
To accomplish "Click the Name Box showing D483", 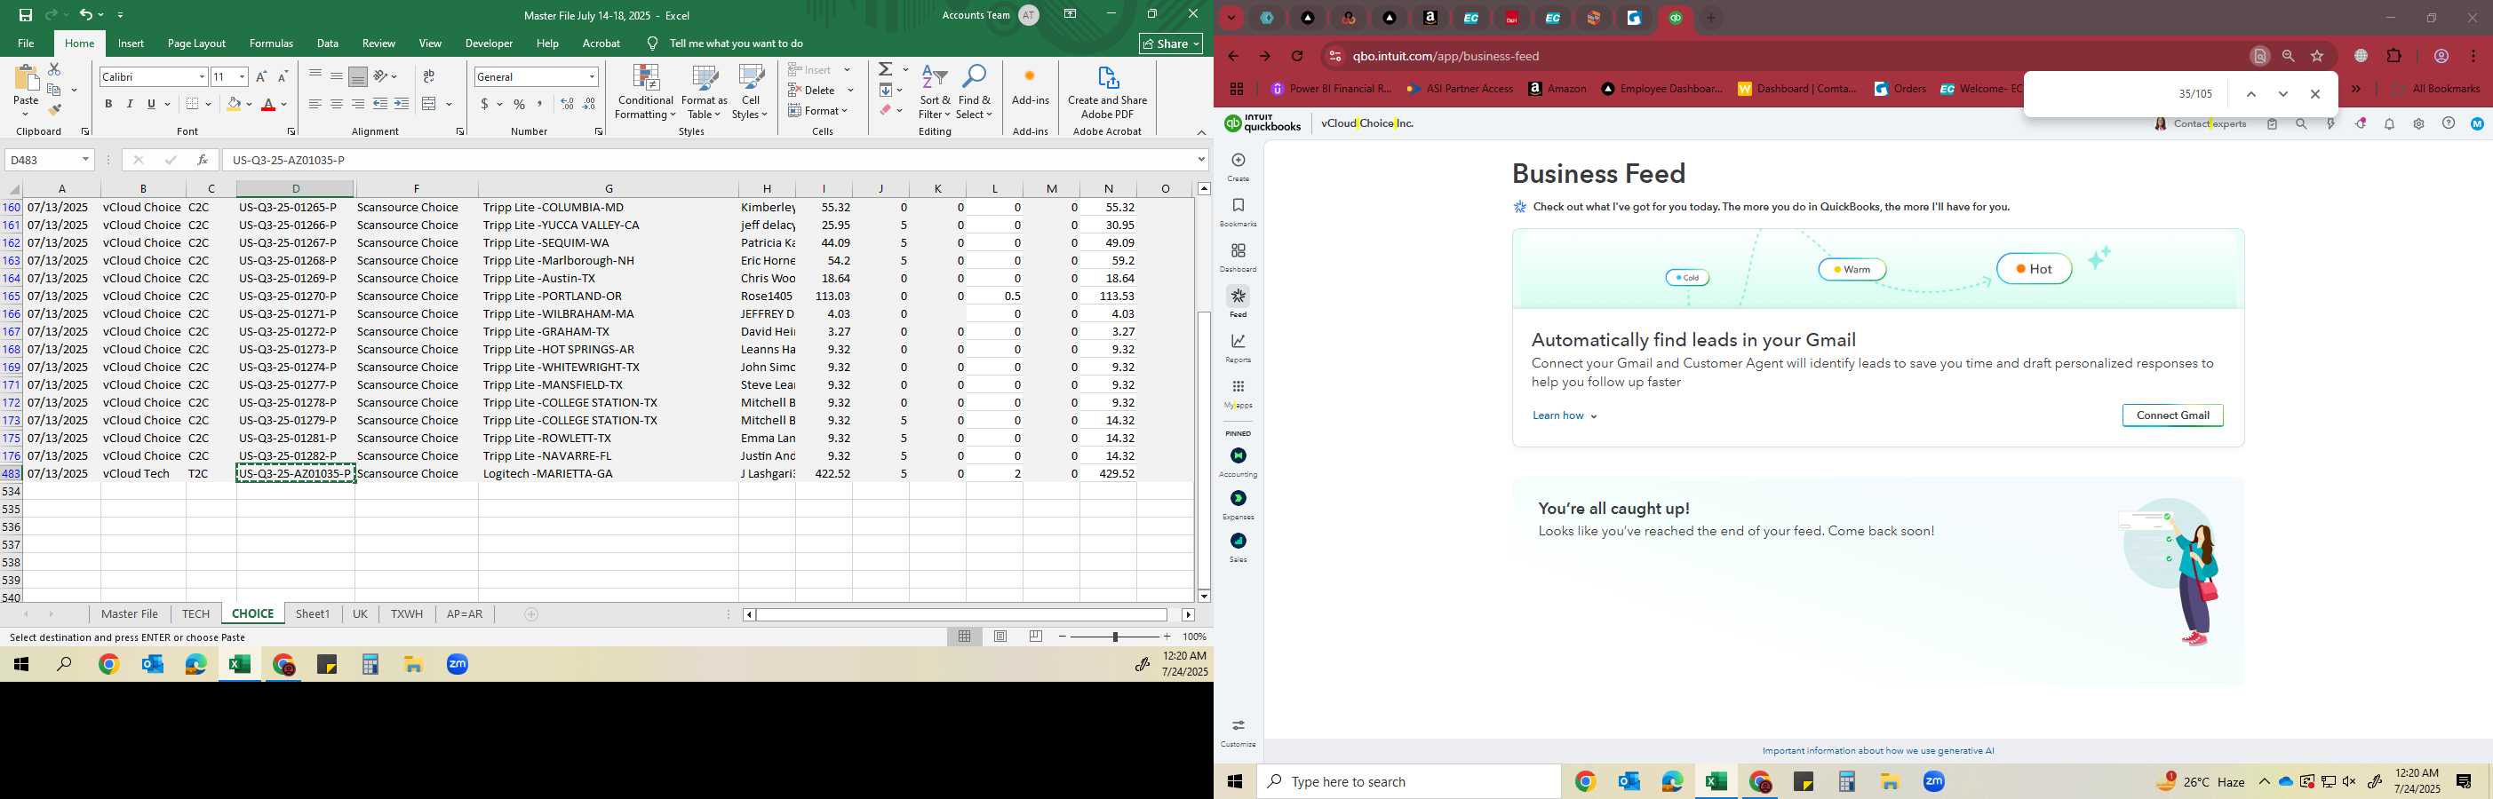I will pyautogui.click(x=50, y=160).
